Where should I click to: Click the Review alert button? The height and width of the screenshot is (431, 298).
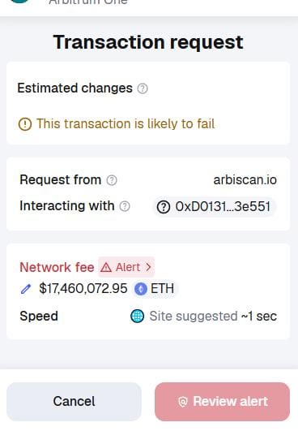[x=222, y=402]
